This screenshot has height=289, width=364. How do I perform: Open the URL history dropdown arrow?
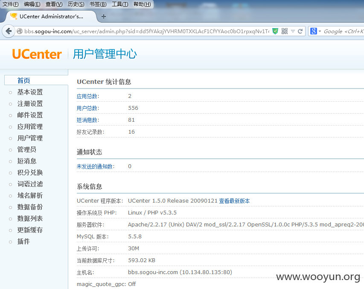click(293, 31)
